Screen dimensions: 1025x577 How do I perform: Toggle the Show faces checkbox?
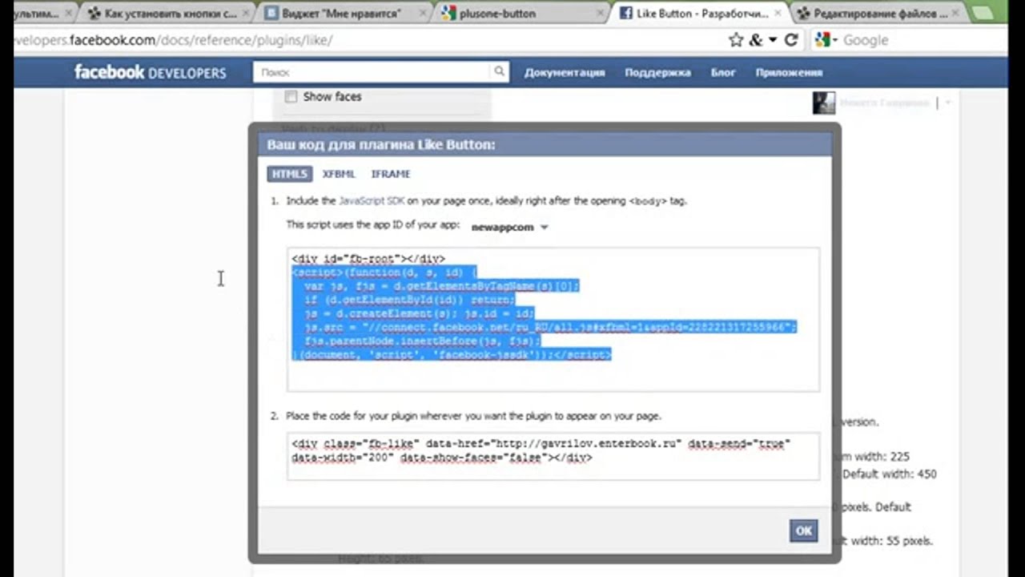291,96
